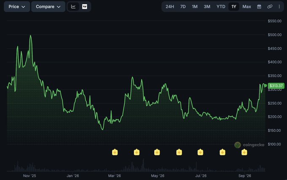Viewport: 287px width, 180px height.
Task: Click the Jul '26 date label
Action: pos(201,176)
